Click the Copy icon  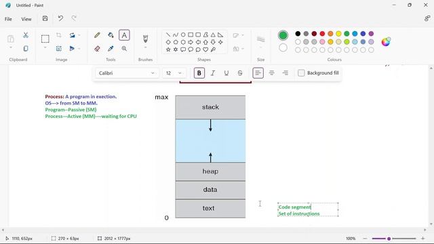click(26, 49)
